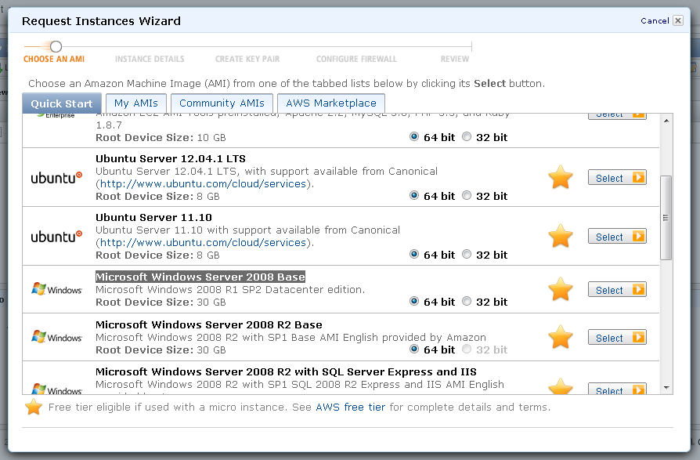Open ubuntu.com cloud services link under 12.04.1

point(203,183)
